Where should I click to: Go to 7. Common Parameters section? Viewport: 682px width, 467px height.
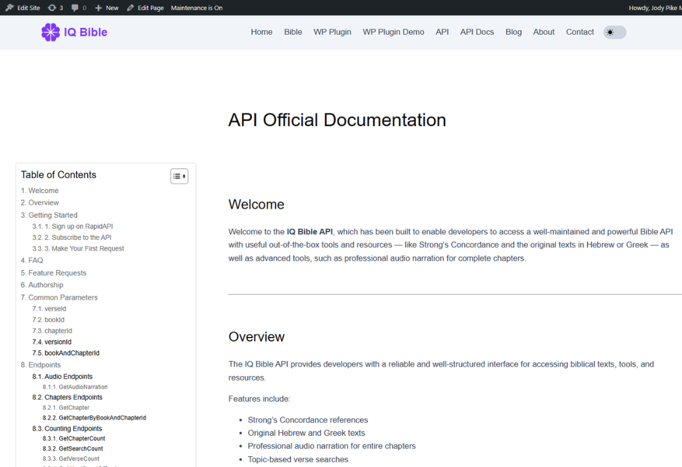pos(59,297)
